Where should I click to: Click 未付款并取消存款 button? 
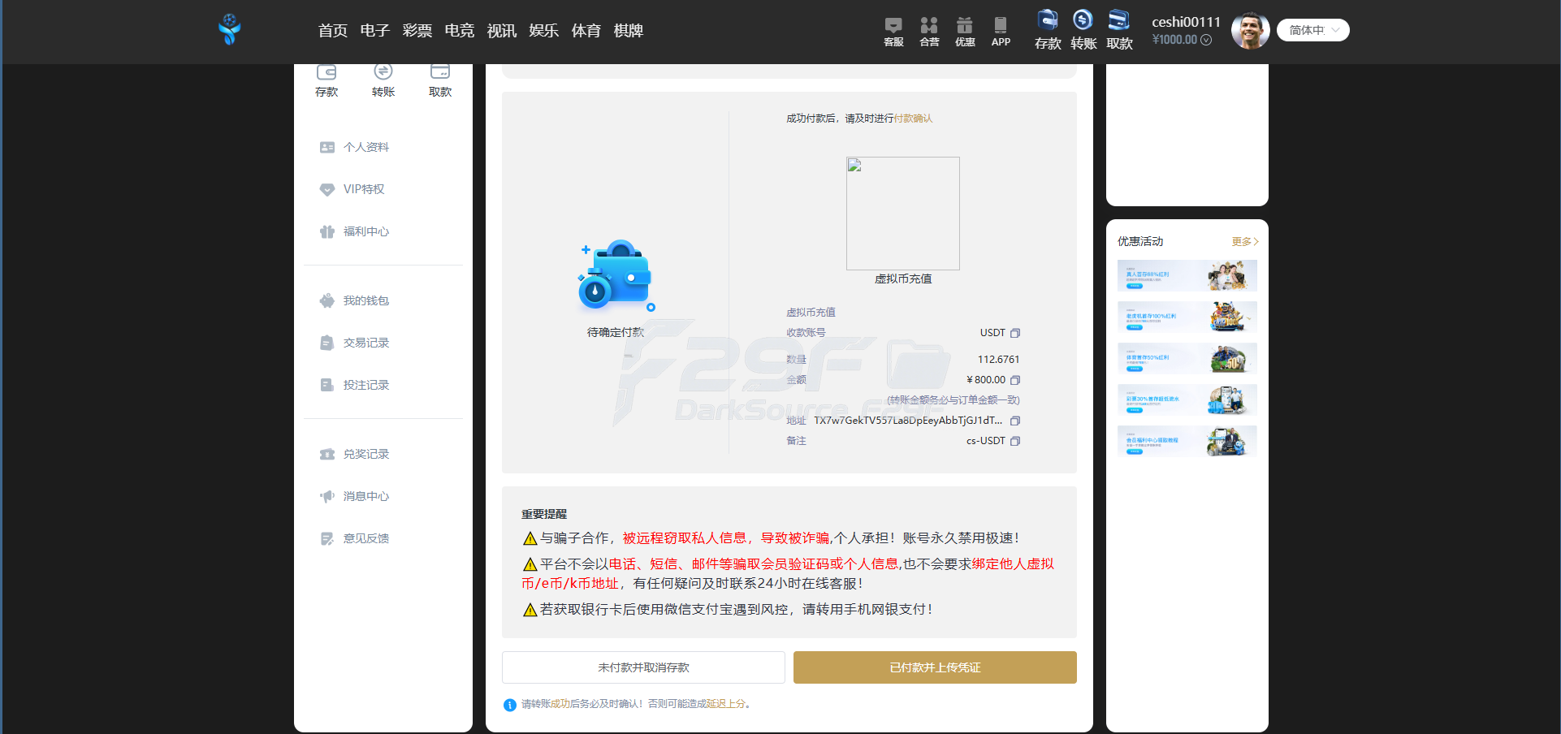tap(643, 667)
